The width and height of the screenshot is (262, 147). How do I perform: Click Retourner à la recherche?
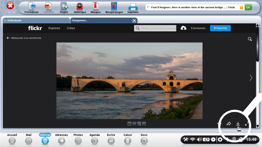pos(24,38)
